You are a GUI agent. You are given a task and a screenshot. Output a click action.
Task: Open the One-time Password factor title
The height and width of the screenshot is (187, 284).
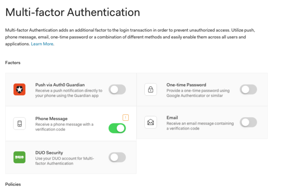[x=186, y=85]
